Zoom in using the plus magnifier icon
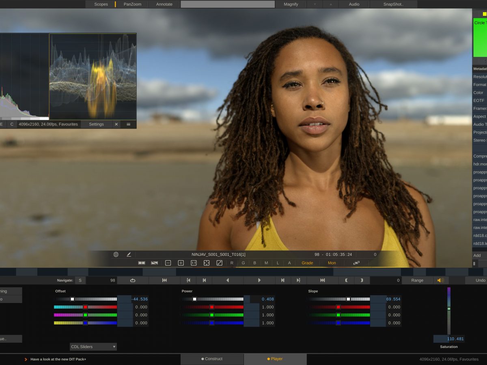 tap(180, 263)
